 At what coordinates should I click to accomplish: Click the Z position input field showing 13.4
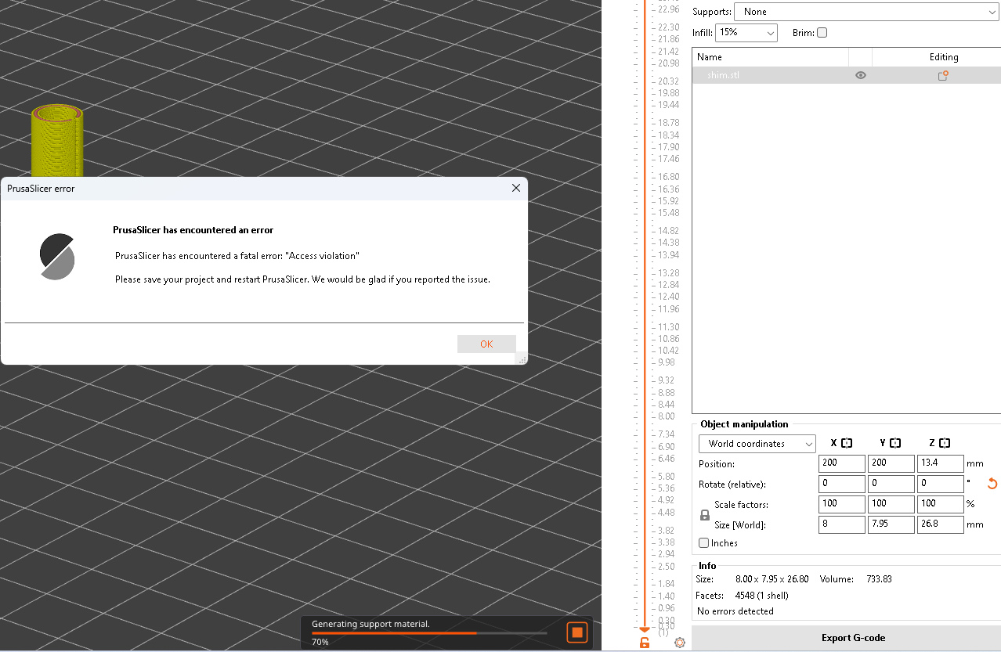pyautogui.click(x=940, y=463)
